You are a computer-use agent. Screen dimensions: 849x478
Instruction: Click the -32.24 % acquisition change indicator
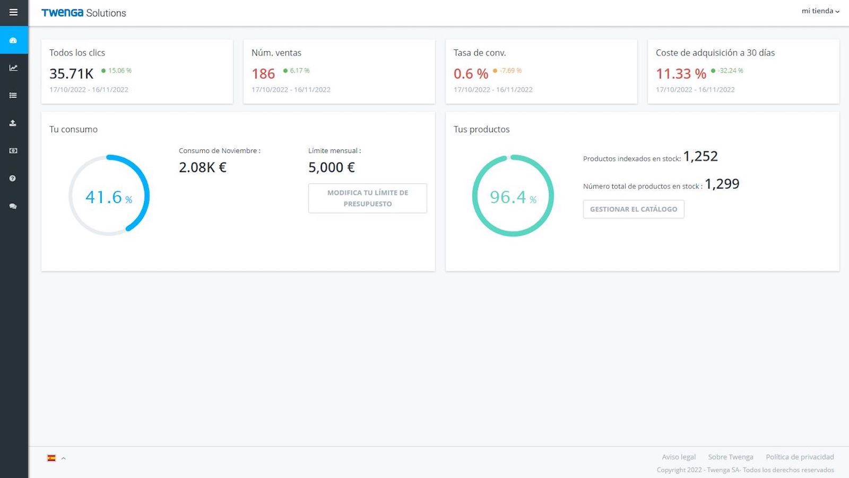click(x=727, y=70)
